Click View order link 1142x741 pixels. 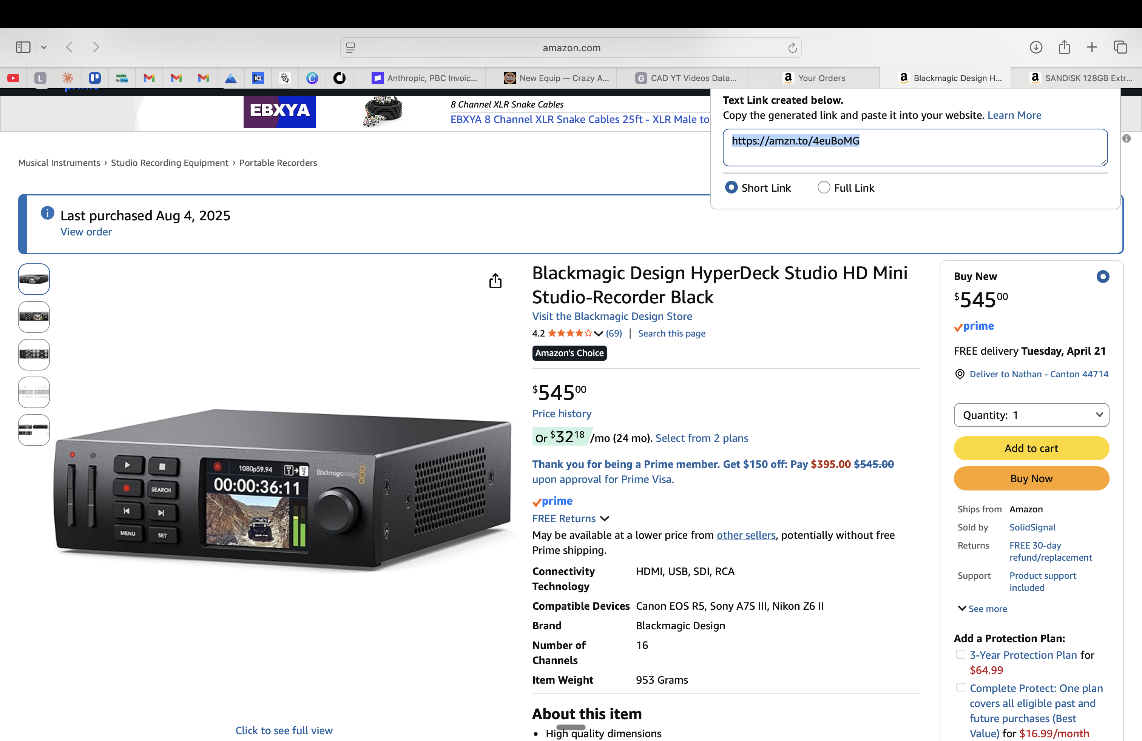[x=86, y=232]
